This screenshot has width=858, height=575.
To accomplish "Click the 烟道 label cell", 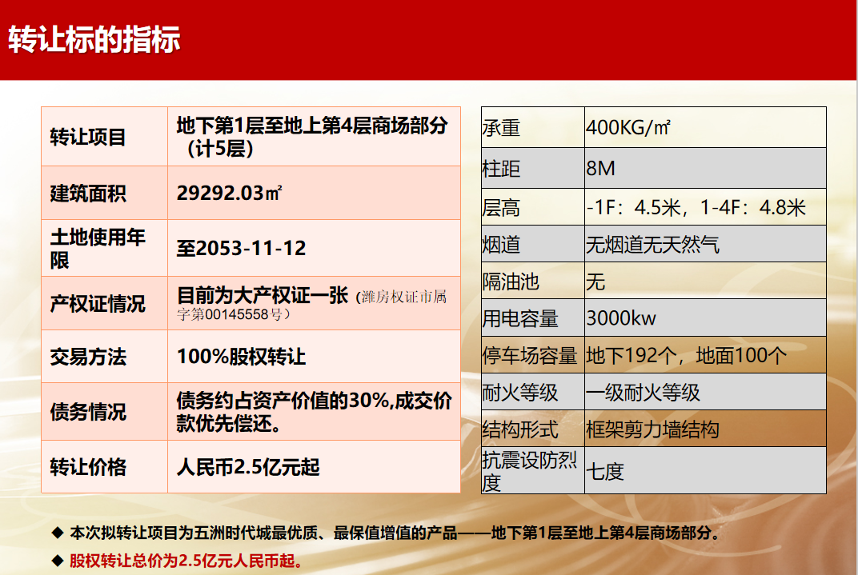I will pos(533,244).
